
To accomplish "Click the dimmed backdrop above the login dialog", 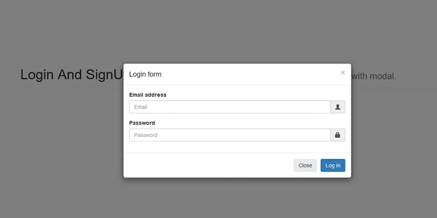I will [x=237, y=31].
